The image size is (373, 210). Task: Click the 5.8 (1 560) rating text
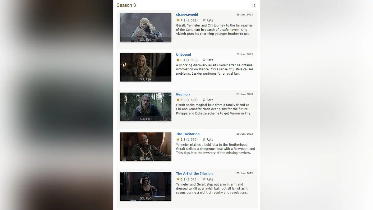point(189,140)
